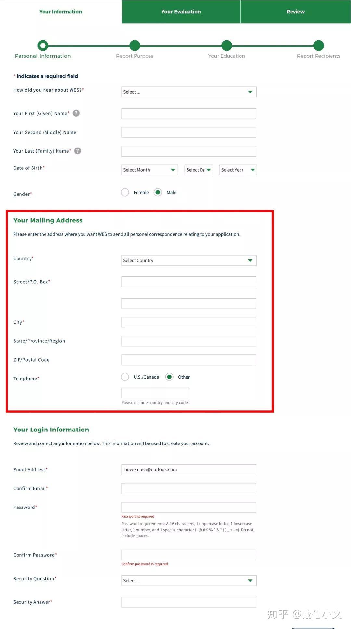Image resolution: width=351 pixels, height=629 pixels.
Task: Open the Your Information tab
Action: point(61,12)
